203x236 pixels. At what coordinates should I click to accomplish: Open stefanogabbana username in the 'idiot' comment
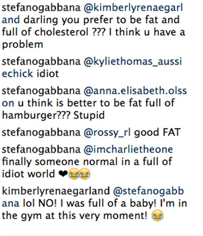41,61
